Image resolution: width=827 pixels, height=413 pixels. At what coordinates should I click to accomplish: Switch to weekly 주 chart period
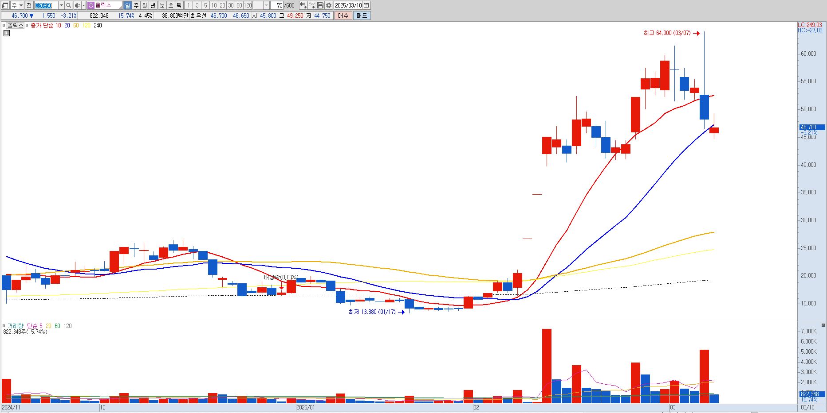[136, 5]
